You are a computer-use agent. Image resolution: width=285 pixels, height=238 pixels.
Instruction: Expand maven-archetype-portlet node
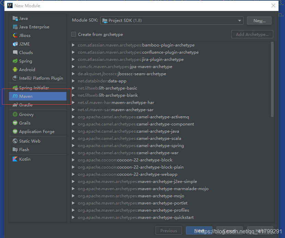tap(73, 203)
